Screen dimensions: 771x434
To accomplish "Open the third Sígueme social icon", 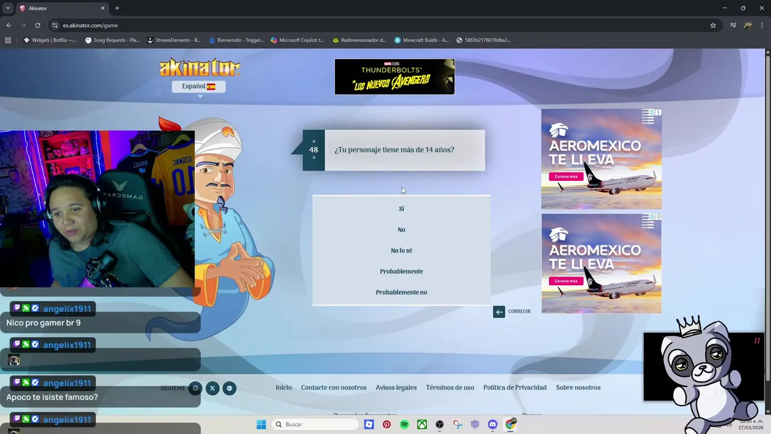I will click(229, 388).
